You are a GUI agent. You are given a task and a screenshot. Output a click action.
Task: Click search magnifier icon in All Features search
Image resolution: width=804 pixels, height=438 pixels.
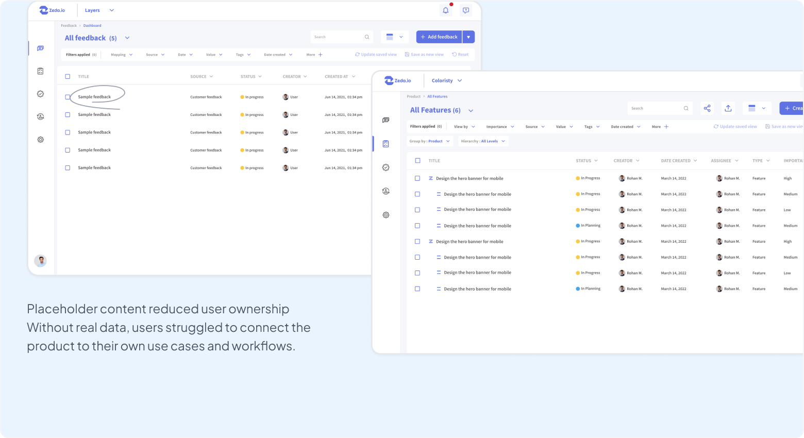coord(686,108)
